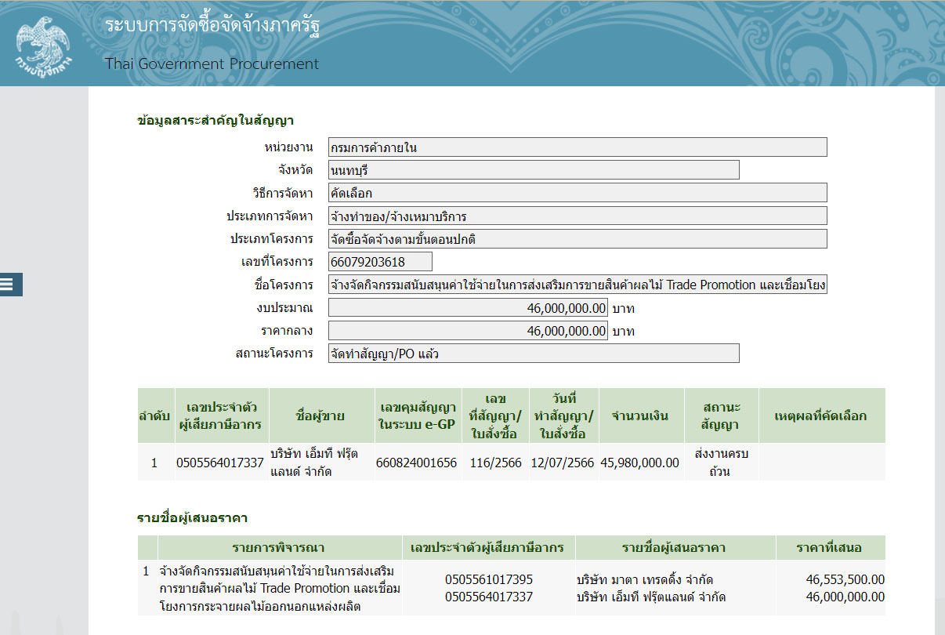Select project number field 66079203618
The height and width of the screenshot is (635, 945).
click(x=380, y=262)
